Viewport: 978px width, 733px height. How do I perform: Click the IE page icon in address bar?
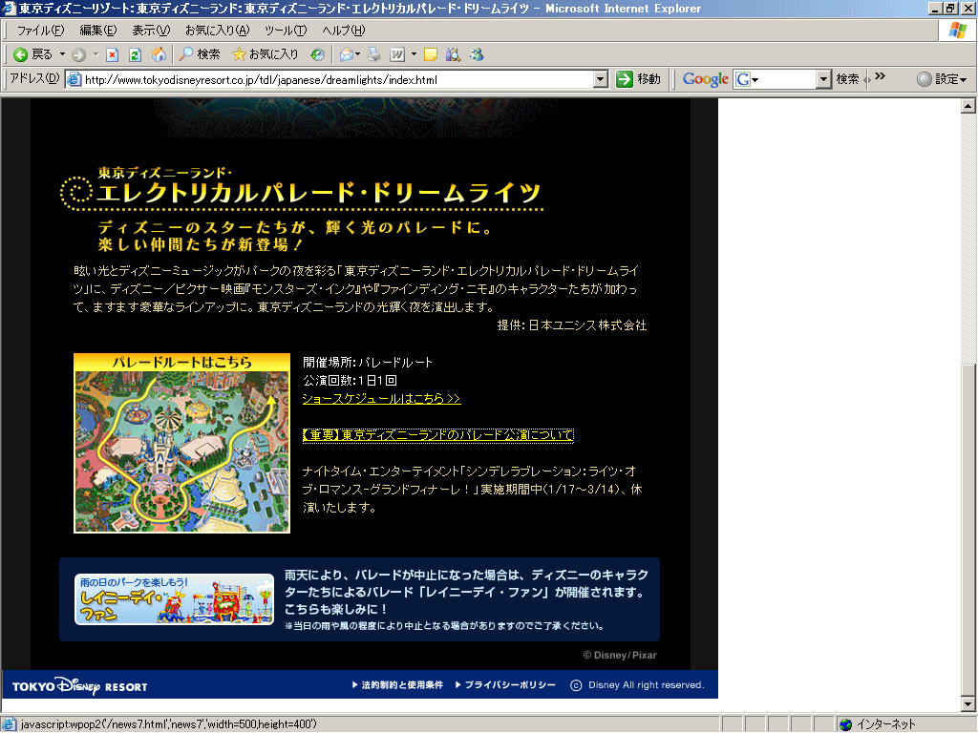tap(74, 79)
